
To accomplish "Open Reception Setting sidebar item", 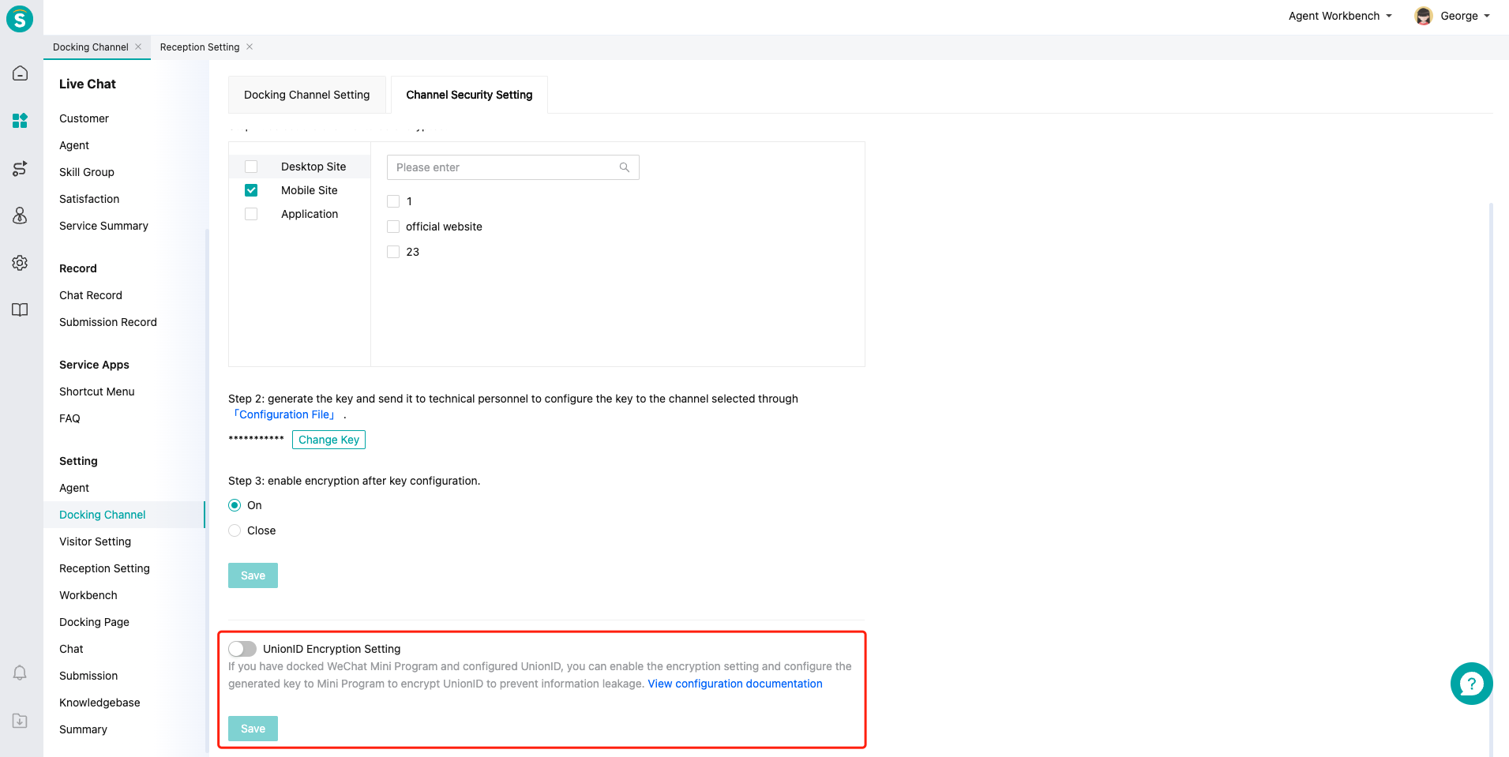I will (x=104, y=568).
